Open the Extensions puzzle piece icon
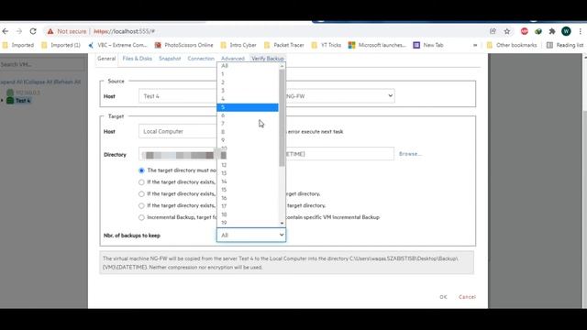The width and height of the screenshot is (587, 330). (552, 31)
